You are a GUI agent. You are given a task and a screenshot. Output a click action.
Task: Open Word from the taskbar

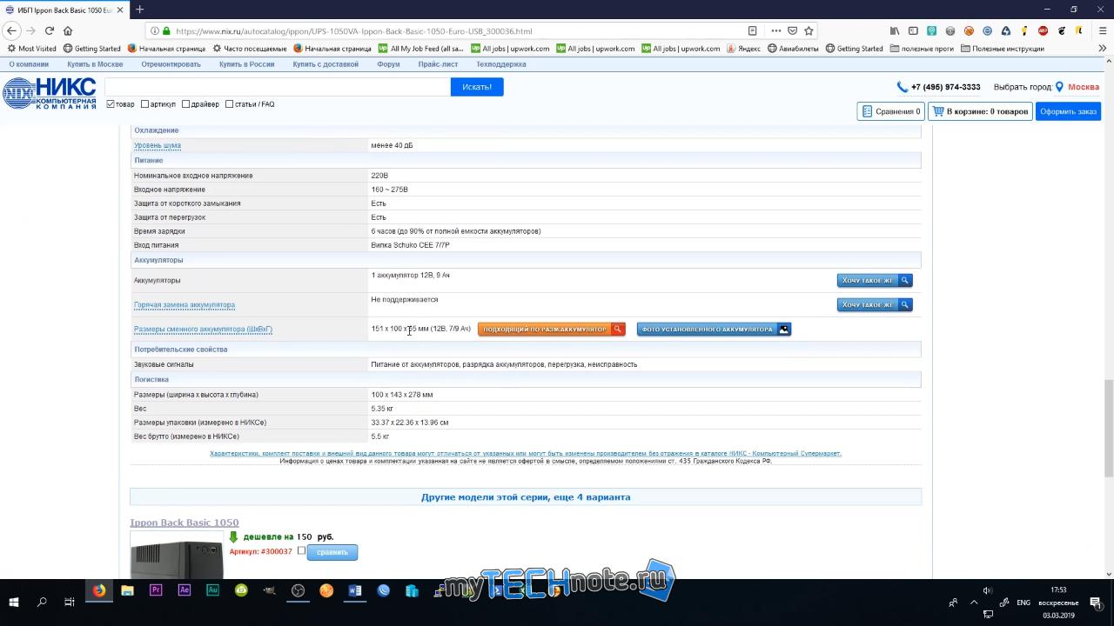tap(355, 590)
